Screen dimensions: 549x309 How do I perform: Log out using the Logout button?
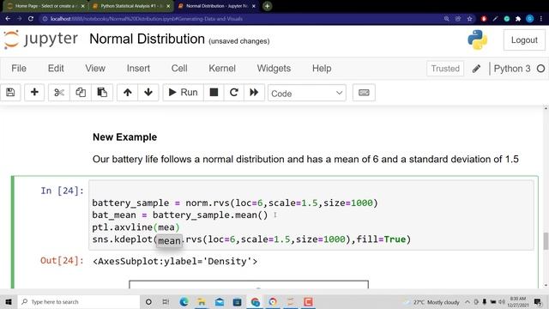pos(524,40)
